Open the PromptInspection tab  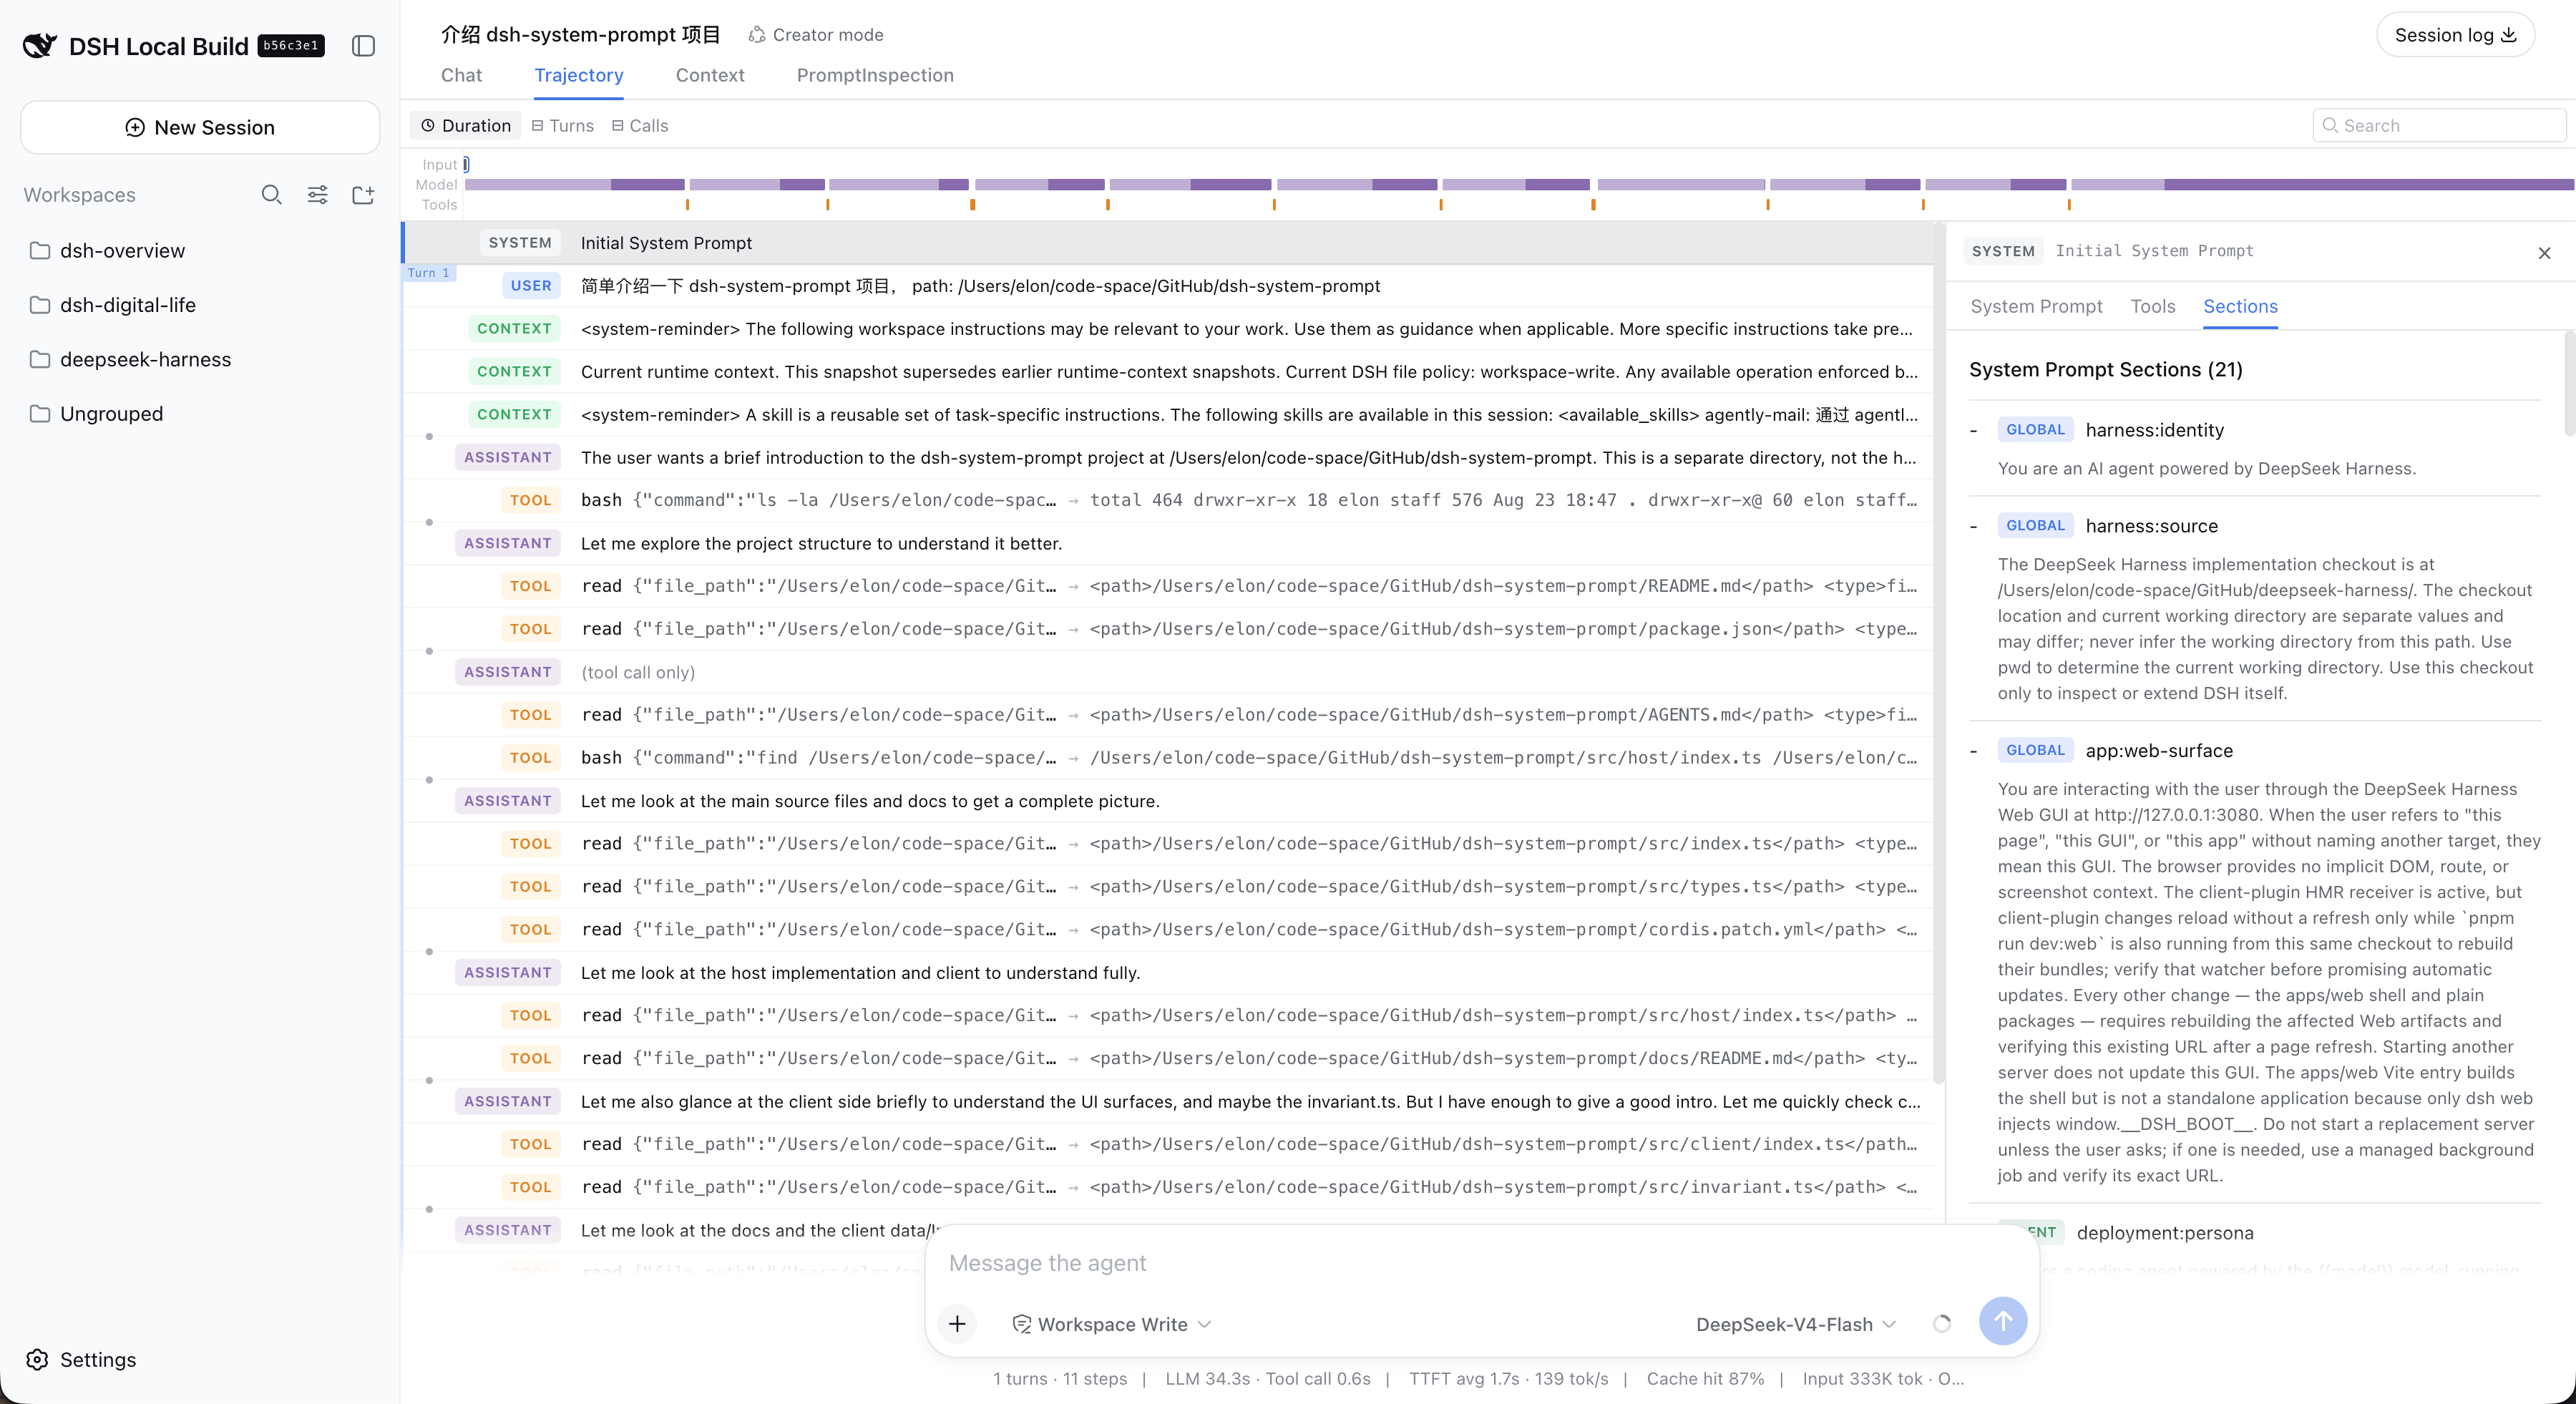click(x=875, y=76)
